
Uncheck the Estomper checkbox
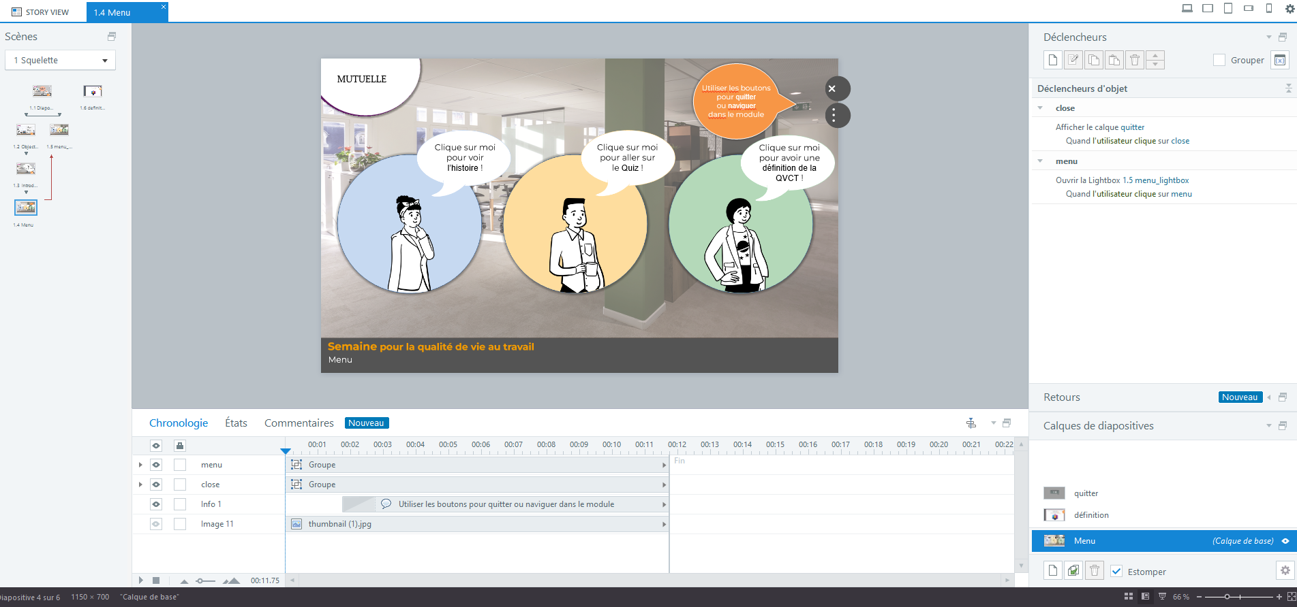point(1116,572)
